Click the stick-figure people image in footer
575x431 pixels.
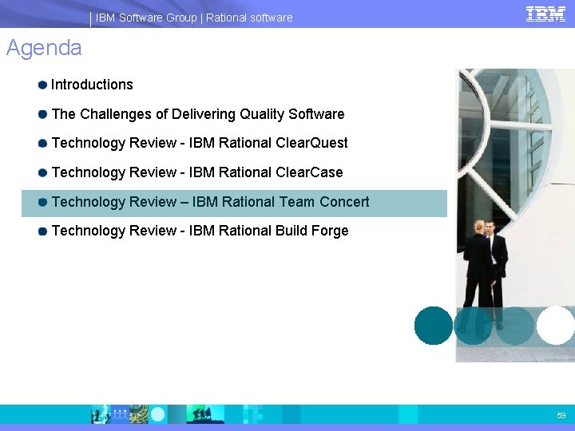click(x=120, y=414)
